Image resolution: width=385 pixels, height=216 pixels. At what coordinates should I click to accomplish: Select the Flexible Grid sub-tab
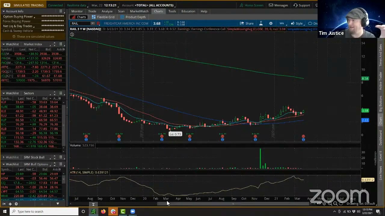pos(103,17)
